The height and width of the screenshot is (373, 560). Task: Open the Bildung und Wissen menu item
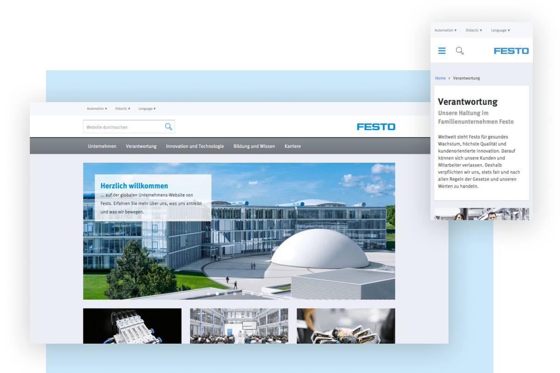click(x=254, y=146)
